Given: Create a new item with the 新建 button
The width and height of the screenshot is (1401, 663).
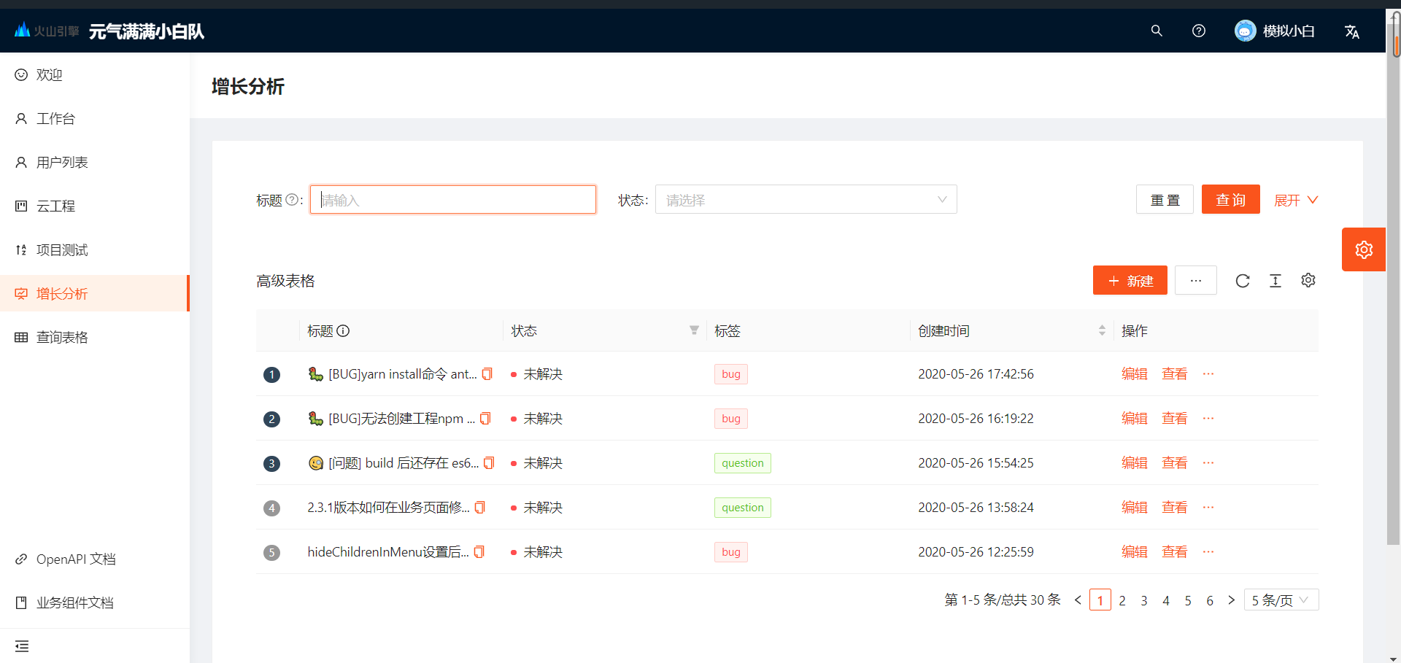Looking at the screenshot, I should pyautogui.click(x=1130, y=280).
